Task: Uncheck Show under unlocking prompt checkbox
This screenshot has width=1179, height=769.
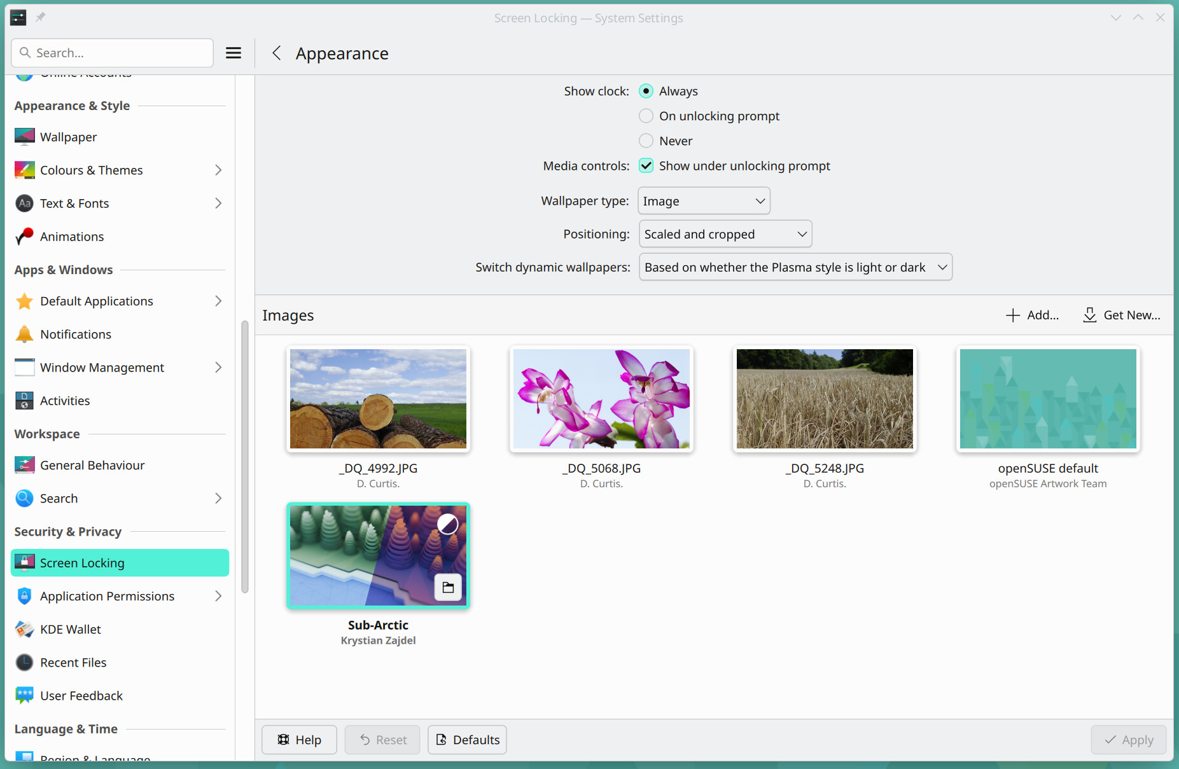Action: [646, 166]
